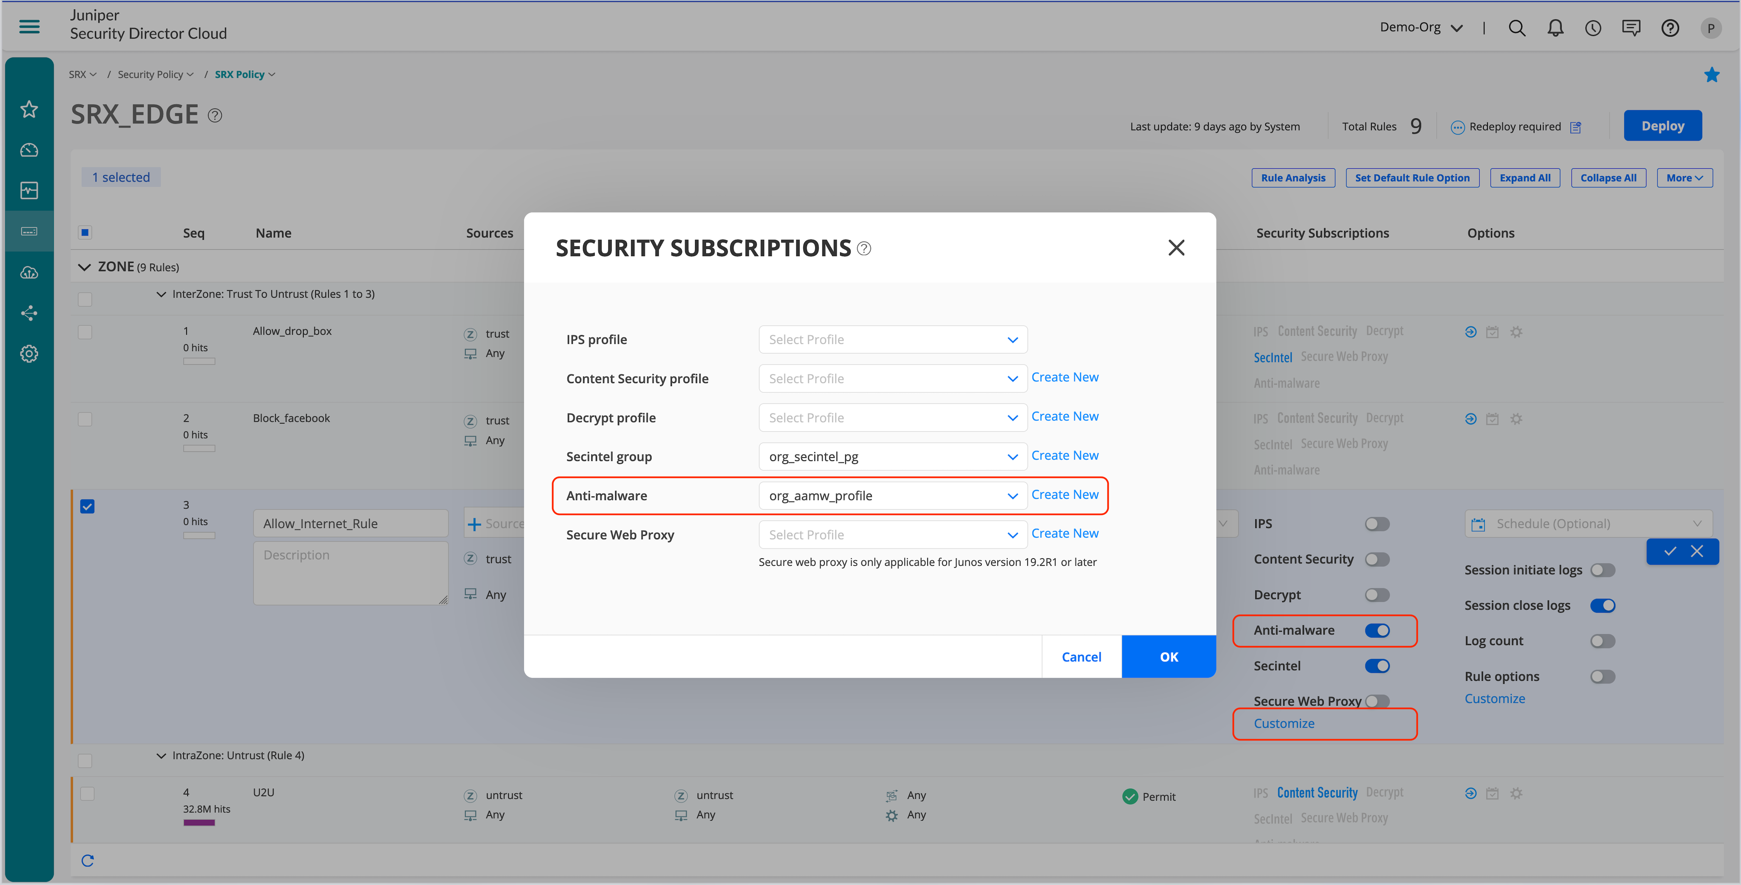Viewport: 1741px width, 885px height.
Task: Uncheck rule 3 row checkbox
Action: (87, 506)
